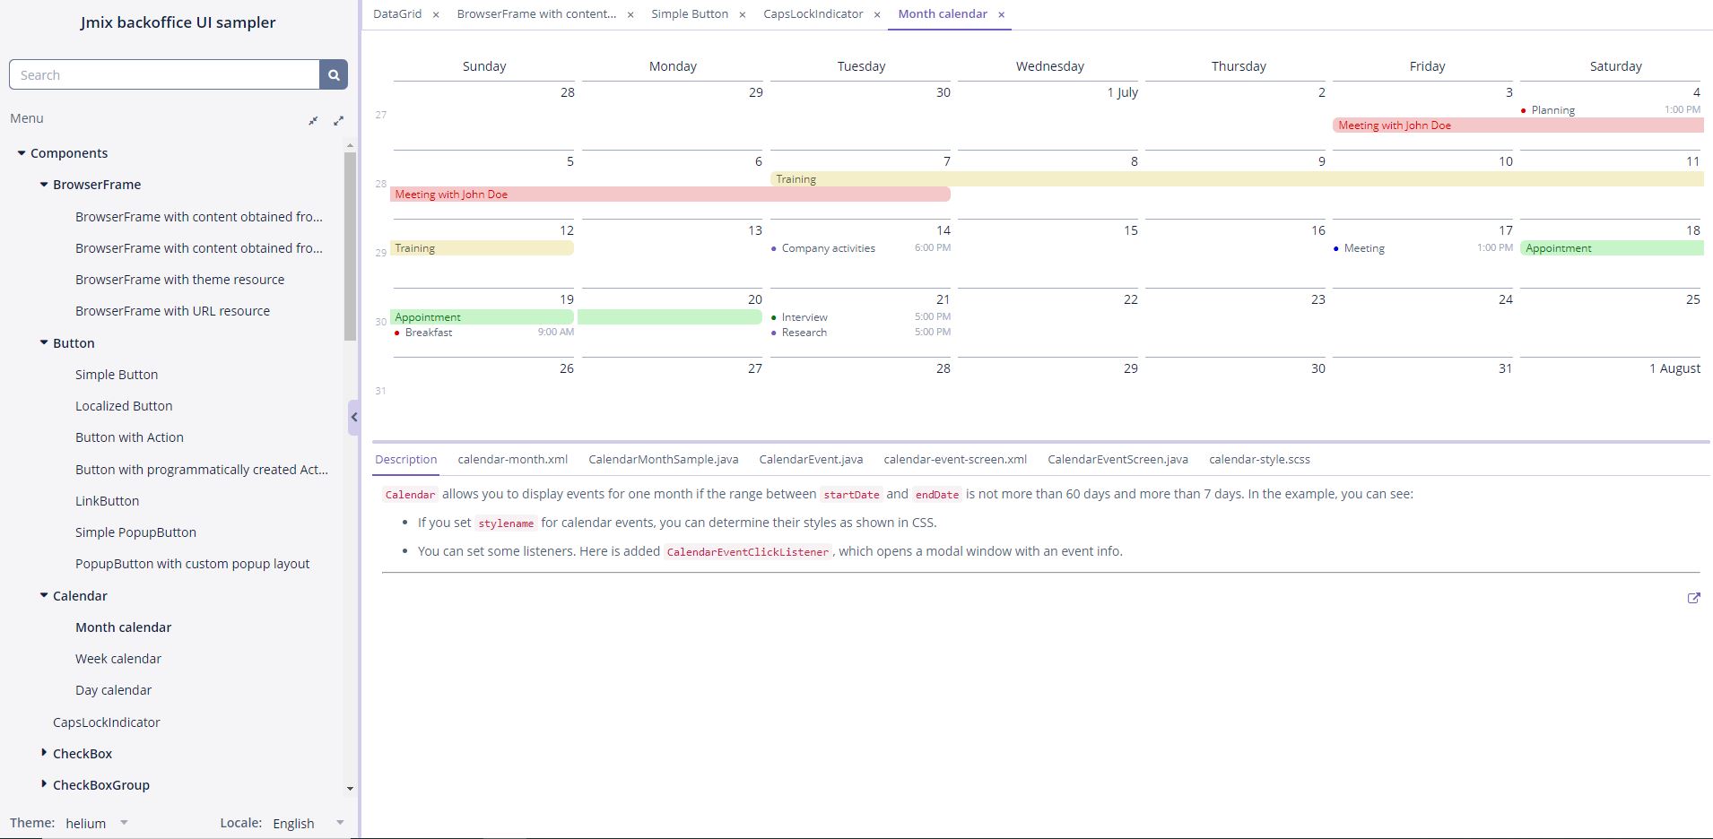This screenshot has width=1713, height=839.
Task: Expand all menu items icon
Action: 338,120
